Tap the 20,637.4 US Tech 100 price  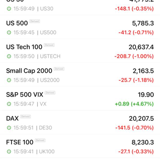(x=141, y=47)
